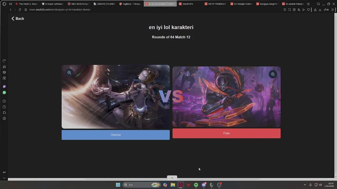This screenshot has height=189, width=337.
Task: Vote for Pyke with the red button
Action: coord(226,133)
